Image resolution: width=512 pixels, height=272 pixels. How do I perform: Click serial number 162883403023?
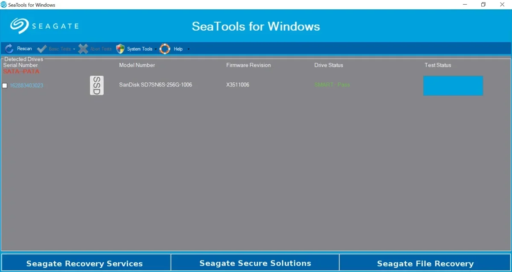pos(26,86)
